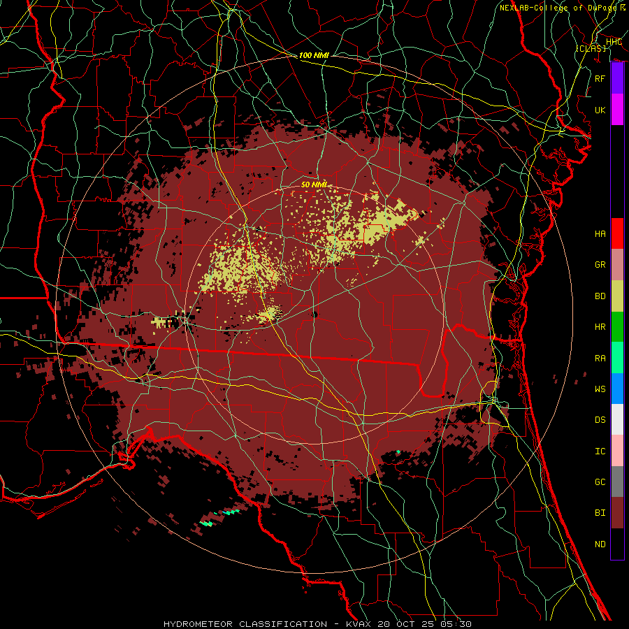
Task: Click the UK legend label
Action: (x=600, y=110)
